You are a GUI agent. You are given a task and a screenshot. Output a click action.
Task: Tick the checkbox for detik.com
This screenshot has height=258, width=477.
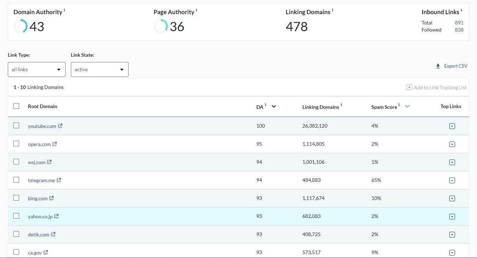tap(16, 234)
